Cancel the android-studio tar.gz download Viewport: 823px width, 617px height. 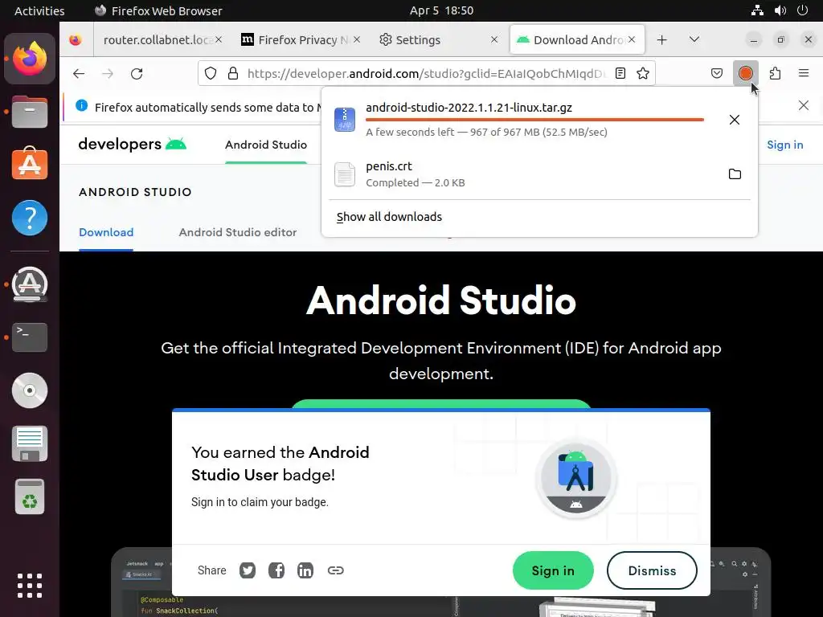735,120
